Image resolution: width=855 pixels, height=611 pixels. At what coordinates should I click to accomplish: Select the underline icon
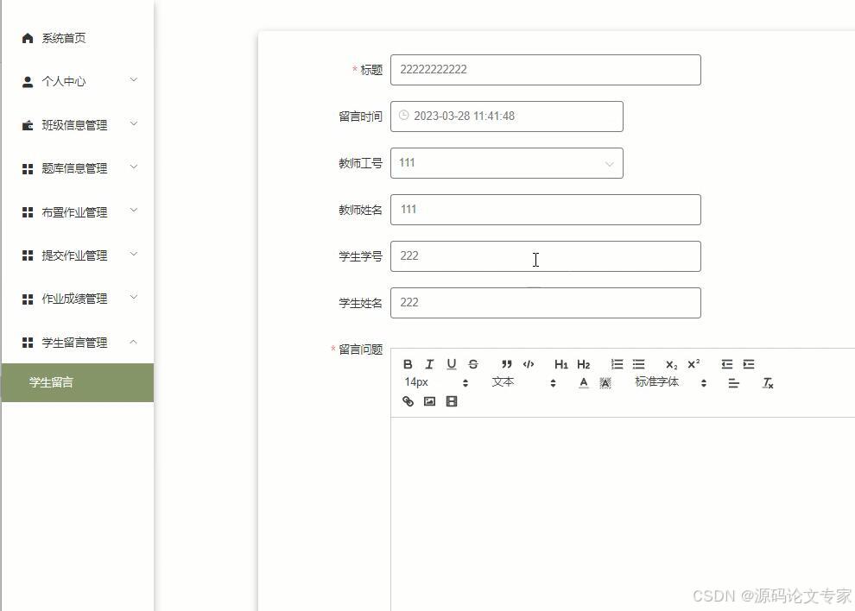point(451,363)
